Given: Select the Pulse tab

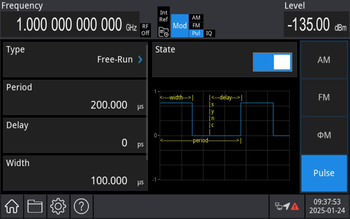Looking at the screenshot, I should pos(324,173).
